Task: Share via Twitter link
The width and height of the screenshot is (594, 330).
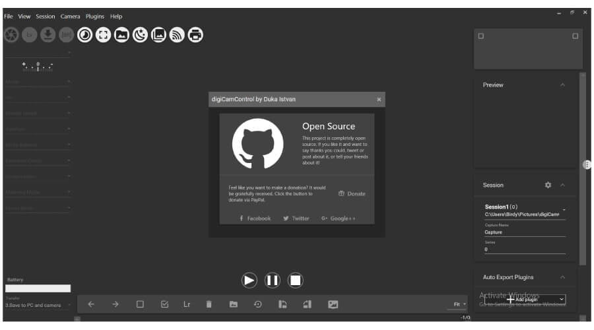Action: [296, 218]
